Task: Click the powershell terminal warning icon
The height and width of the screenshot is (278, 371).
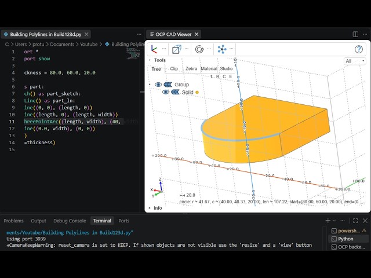Action: click(x=364, y=231)
